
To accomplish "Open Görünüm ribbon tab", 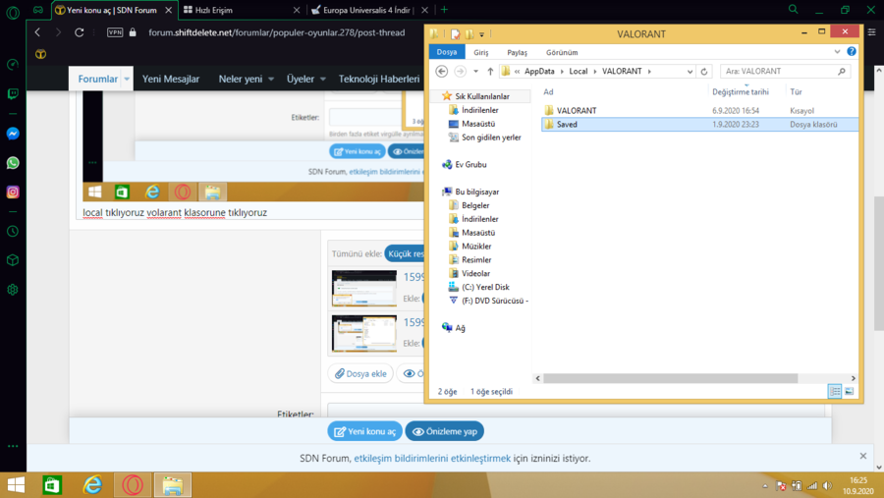I will click(562, 52).
